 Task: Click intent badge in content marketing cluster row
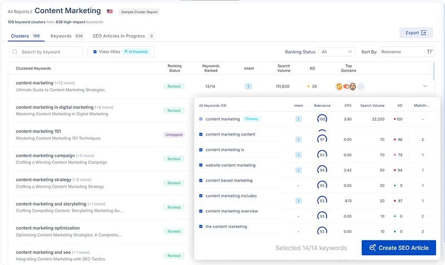(248, 86)
